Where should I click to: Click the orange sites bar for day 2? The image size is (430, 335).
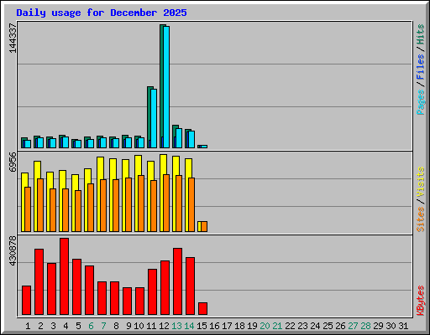(x=40, y=205)
